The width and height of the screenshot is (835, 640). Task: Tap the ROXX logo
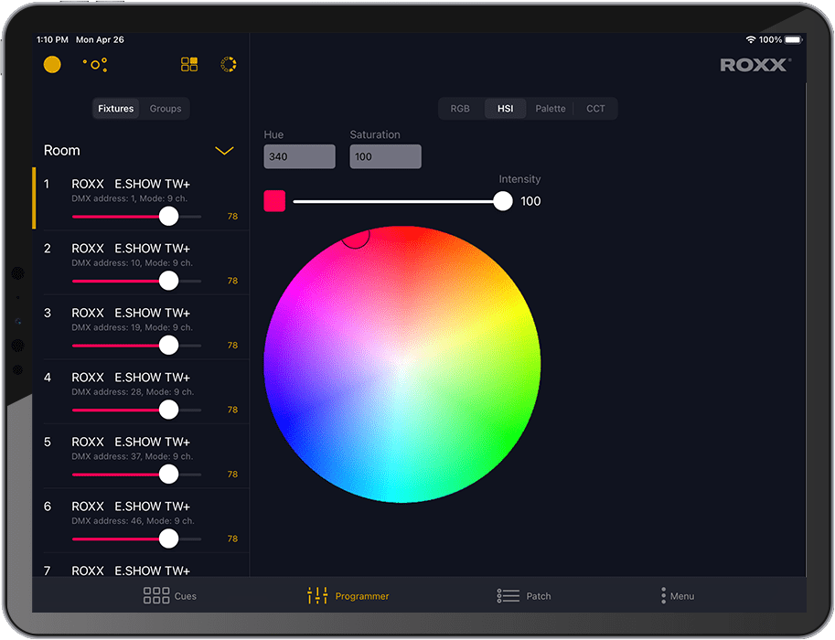tap(755, 65)
